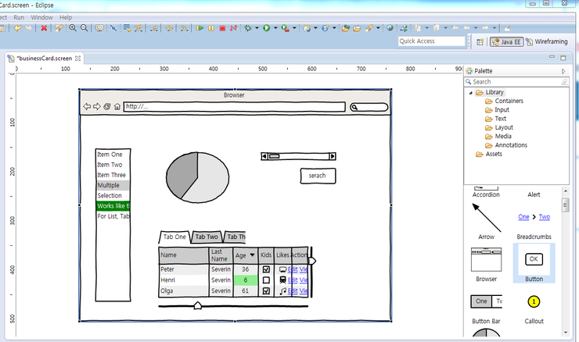This screenshot has width=579, height=342.
Task: Select the businessCard.screen editor tab
Action: 45,59
